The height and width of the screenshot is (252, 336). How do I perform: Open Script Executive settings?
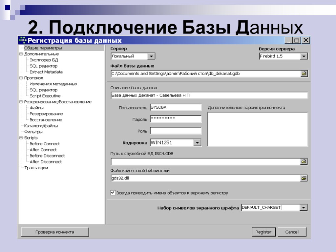(x=45, y=96)
